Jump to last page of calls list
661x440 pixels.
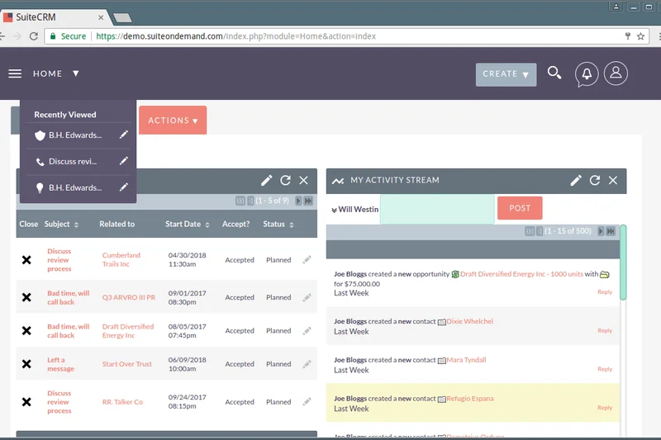pos(308,201)
